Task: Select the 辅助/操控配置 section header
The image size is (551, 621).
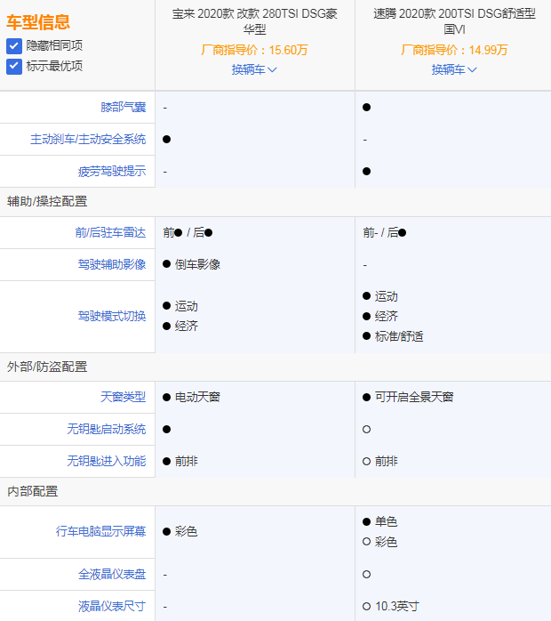Action: click(x=47, y=202)
